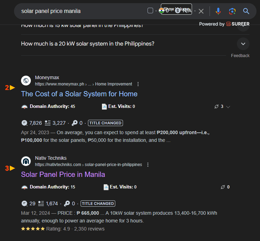
Task: Open "The Cost of a Solar System for Home"
Action: [x=79, y=94]
